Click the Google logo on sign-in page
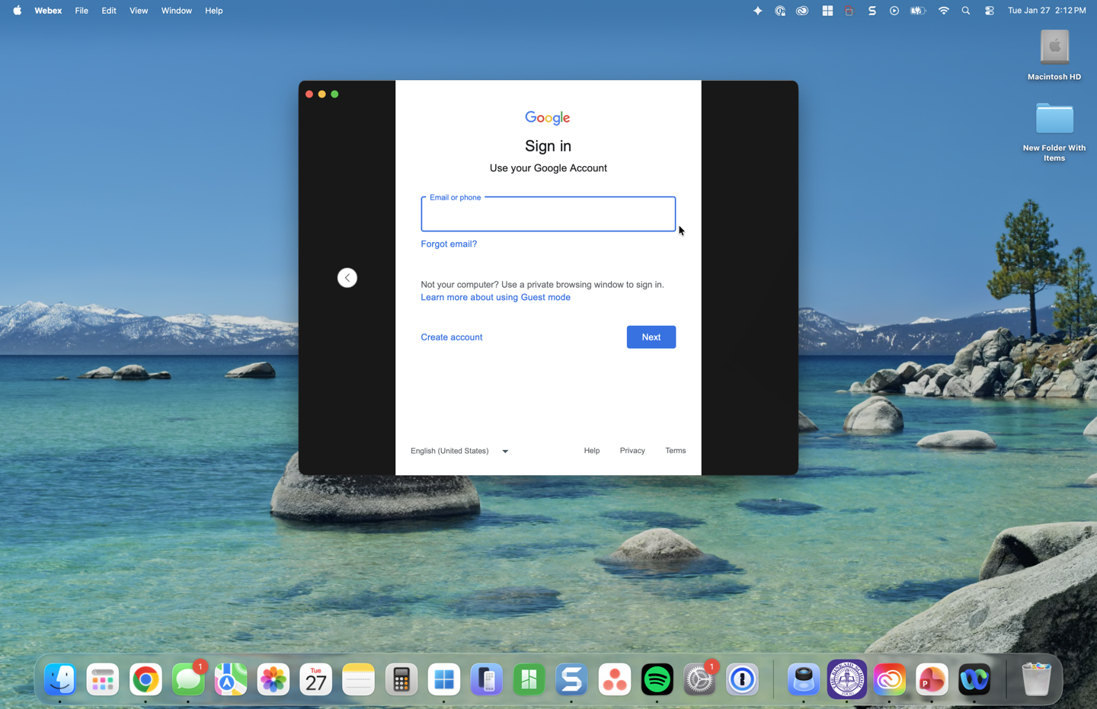The image size is (1097, 709). tap(548, 117)
